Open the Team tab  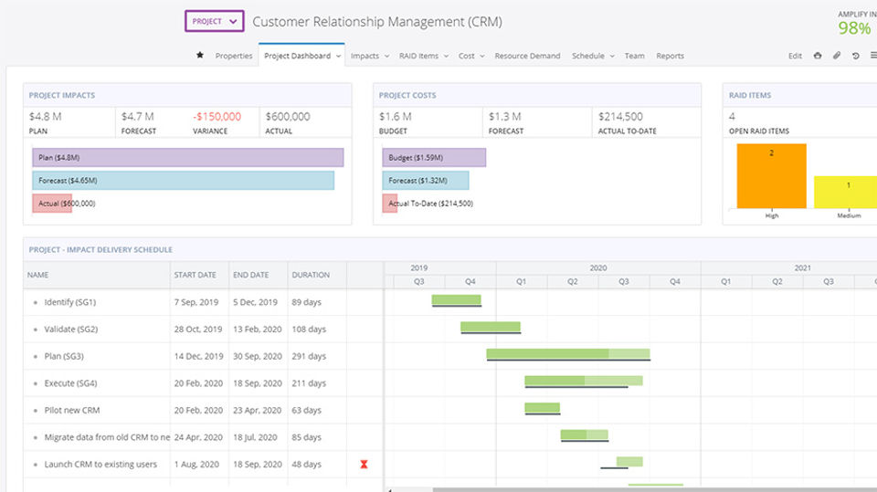(x=634, y=56)
